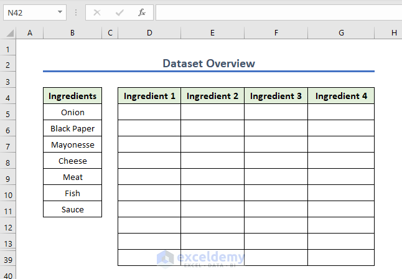This screenshot has width=402, height=279.
Task: Click the Enter checkmark icon in formula bar
Action: point(119,12)
